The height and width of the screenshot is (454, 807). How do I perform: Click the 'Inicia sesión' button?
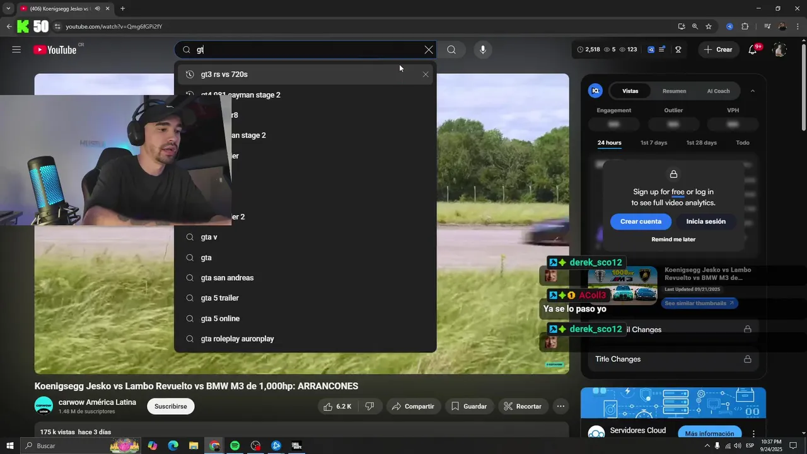[705, 221]
